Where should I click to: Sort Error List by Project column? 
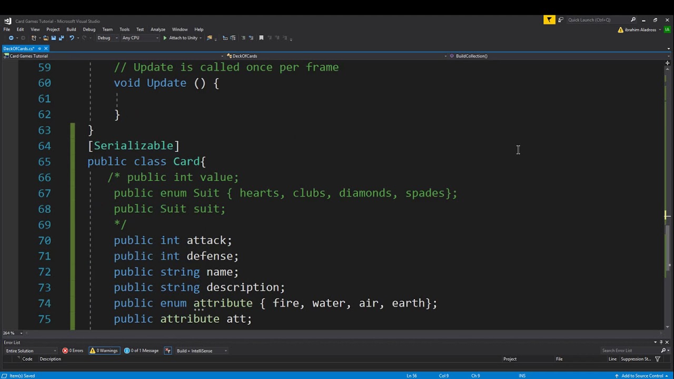click(x=510, y=359)
